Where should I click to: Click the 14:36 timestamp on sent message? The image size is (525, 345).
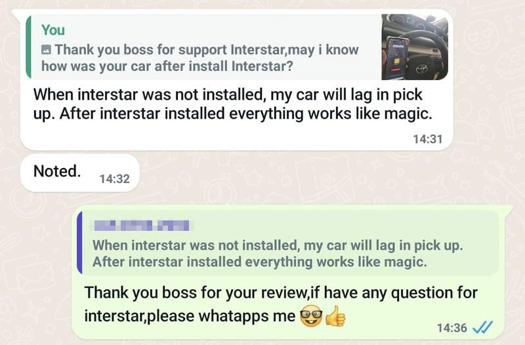tap(451, 328)
